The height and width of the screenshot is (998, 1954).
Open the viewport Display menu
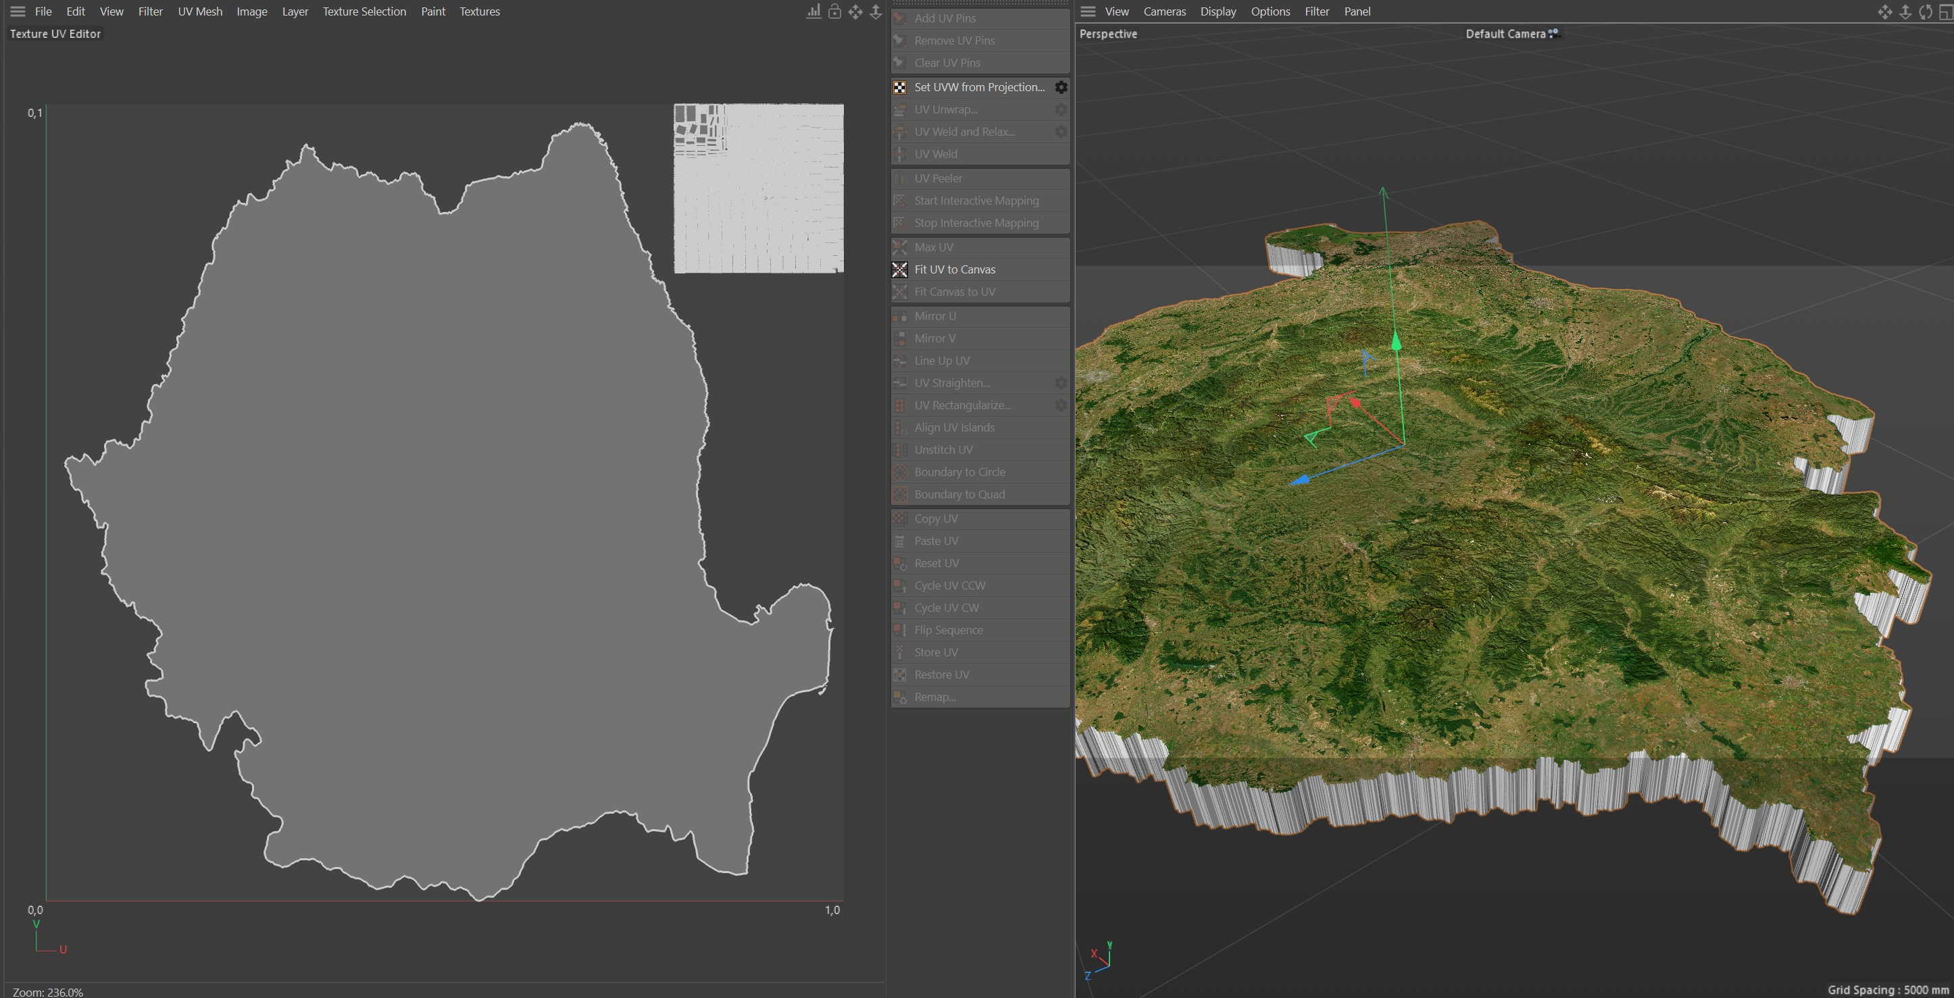click(x=1218, y=11)
